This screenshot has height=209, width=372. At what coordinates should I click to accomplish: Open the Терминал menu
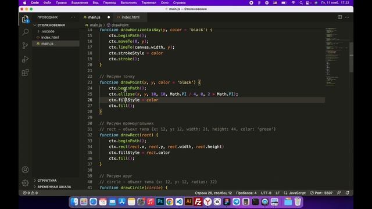tap(149, 3)
